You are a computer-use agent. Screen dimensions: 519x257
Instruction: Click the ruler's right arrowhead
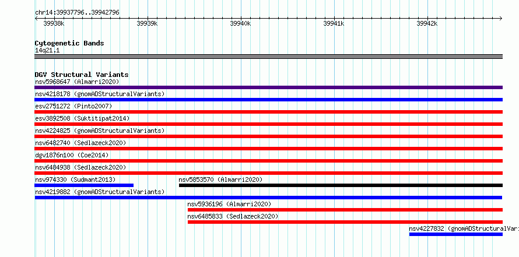(x=501, y=19)
